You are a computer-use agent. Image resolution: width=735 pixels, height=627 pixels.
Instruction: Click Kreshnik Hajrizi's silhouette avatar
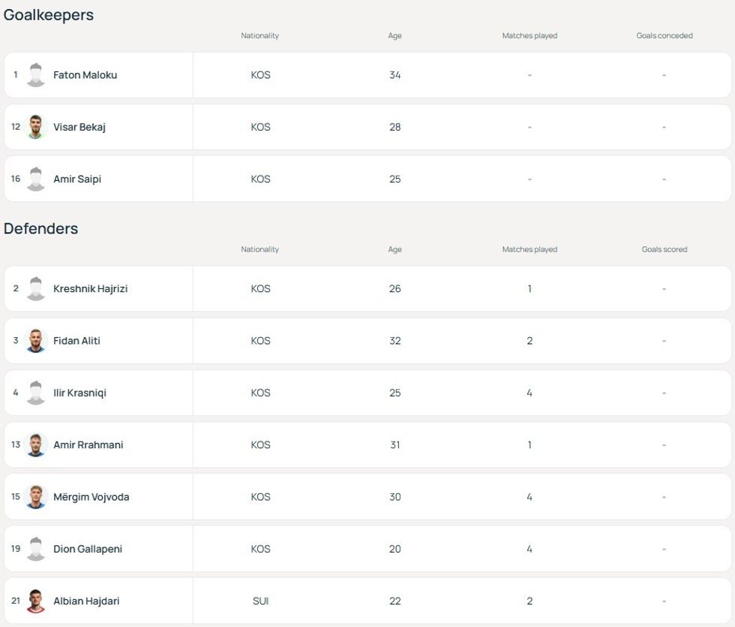pyautogui.click(x=36, y=289)
